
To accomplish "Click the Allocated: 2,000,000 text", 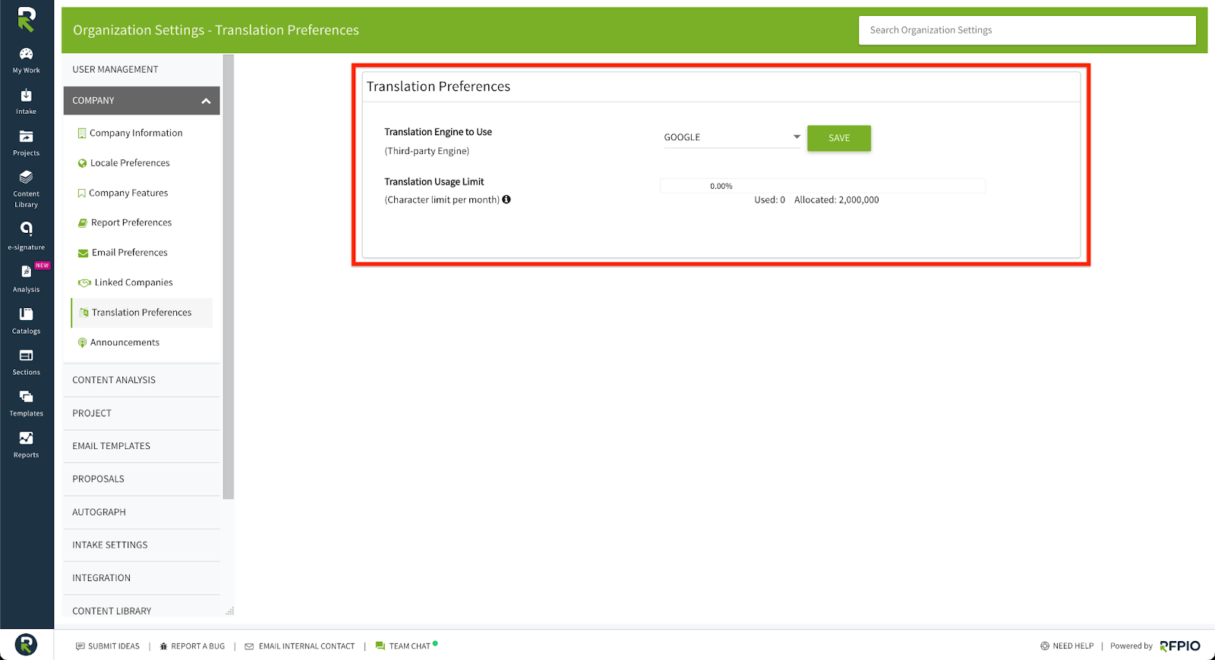I will pos(837,200).
